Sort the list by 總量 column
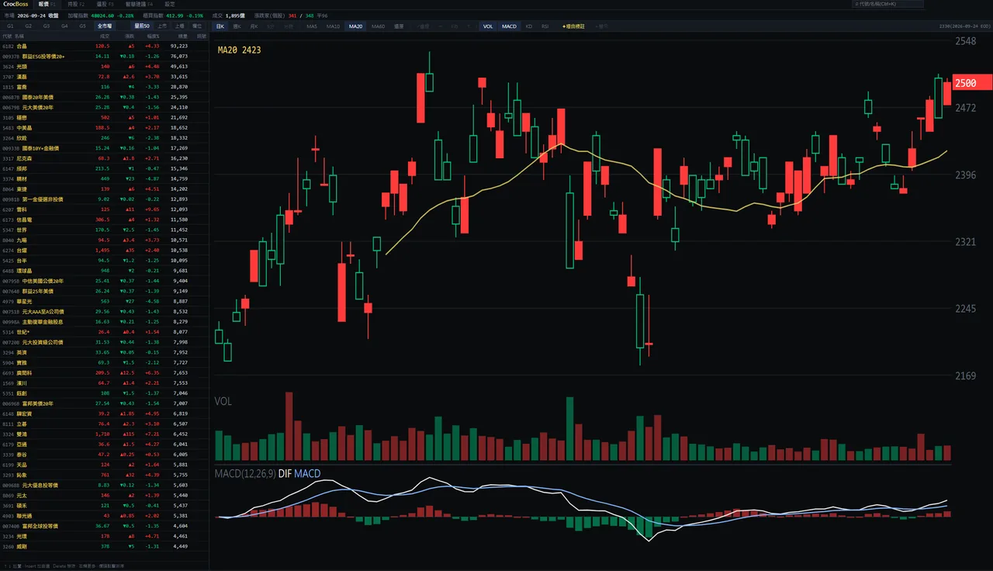The height and width of the screenshot is (571, 993). click(x=182, y=36)
